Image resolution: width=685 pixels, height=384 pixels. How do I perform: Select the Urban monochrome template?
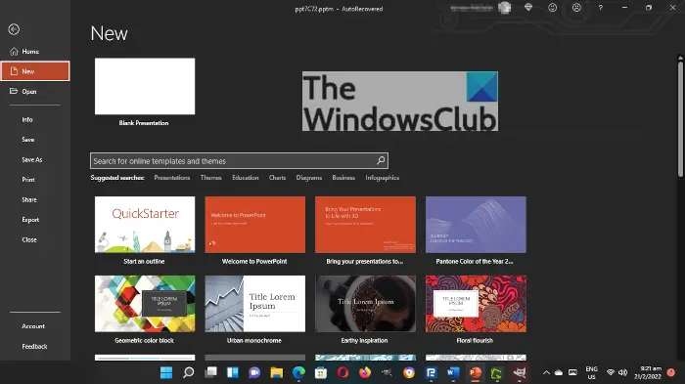(255, 303)
